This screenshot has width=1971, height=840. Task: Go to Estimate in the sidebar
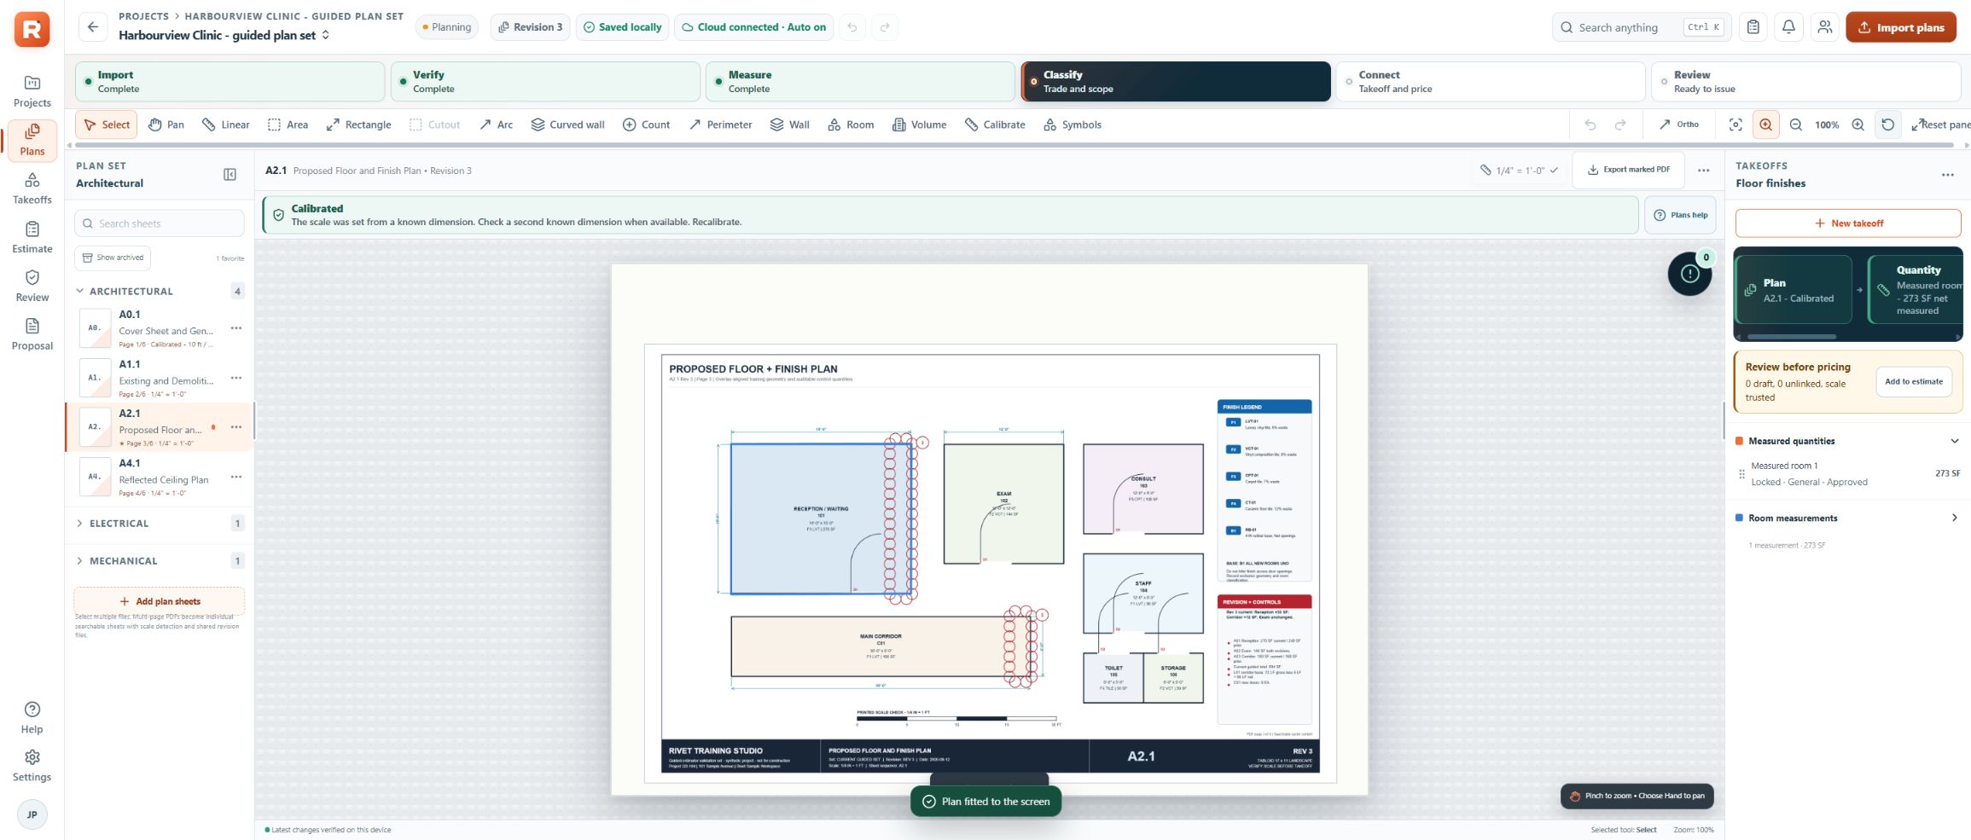click(x=32, y=238)
